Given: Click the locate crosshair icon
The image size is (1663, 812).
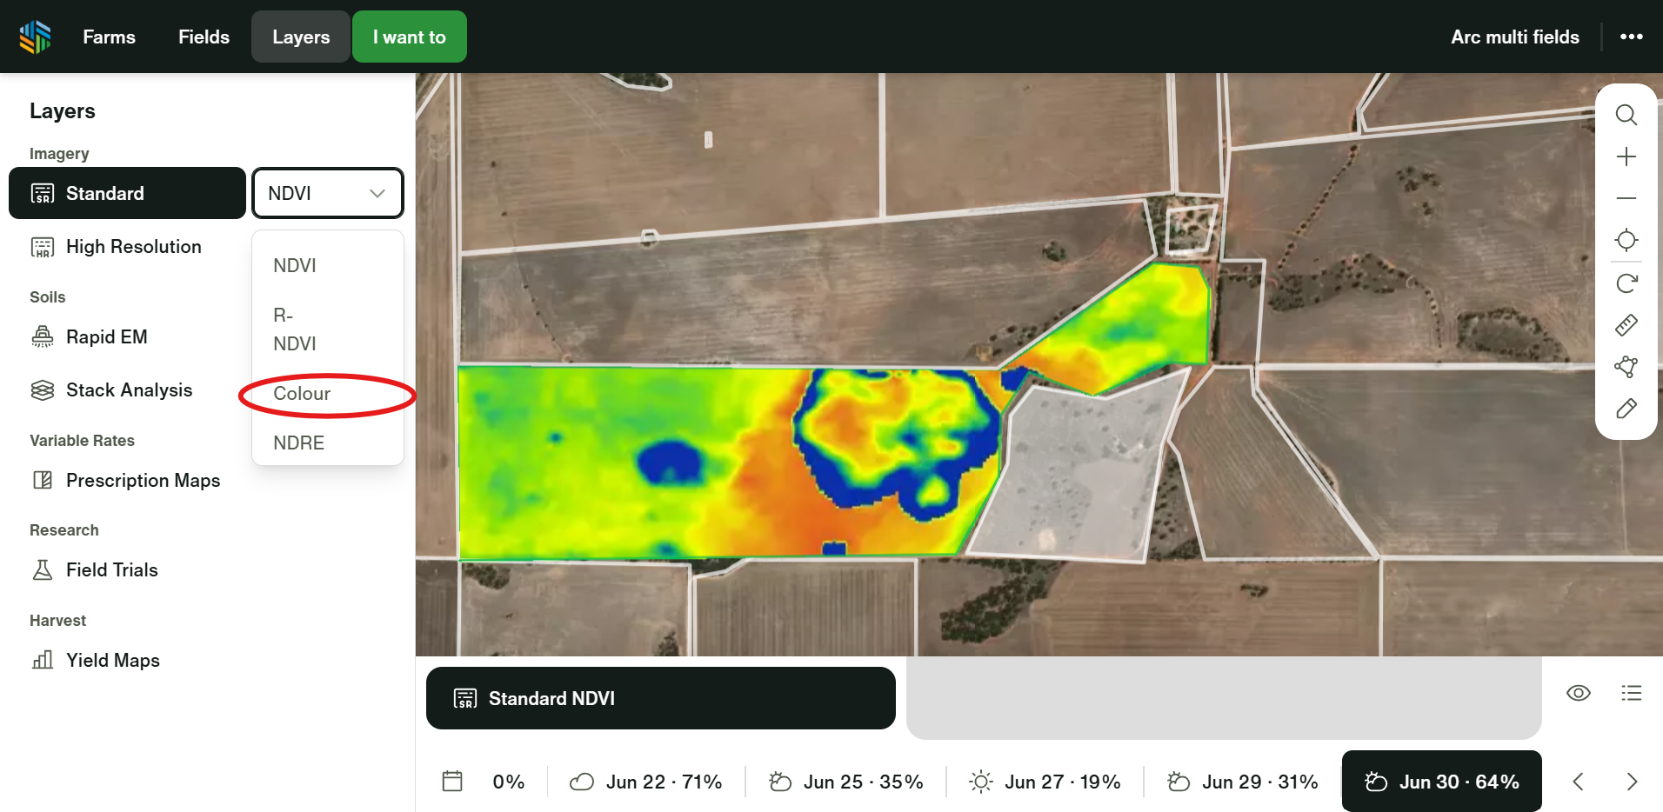Looking at the screenshot, I should 1626,240.
